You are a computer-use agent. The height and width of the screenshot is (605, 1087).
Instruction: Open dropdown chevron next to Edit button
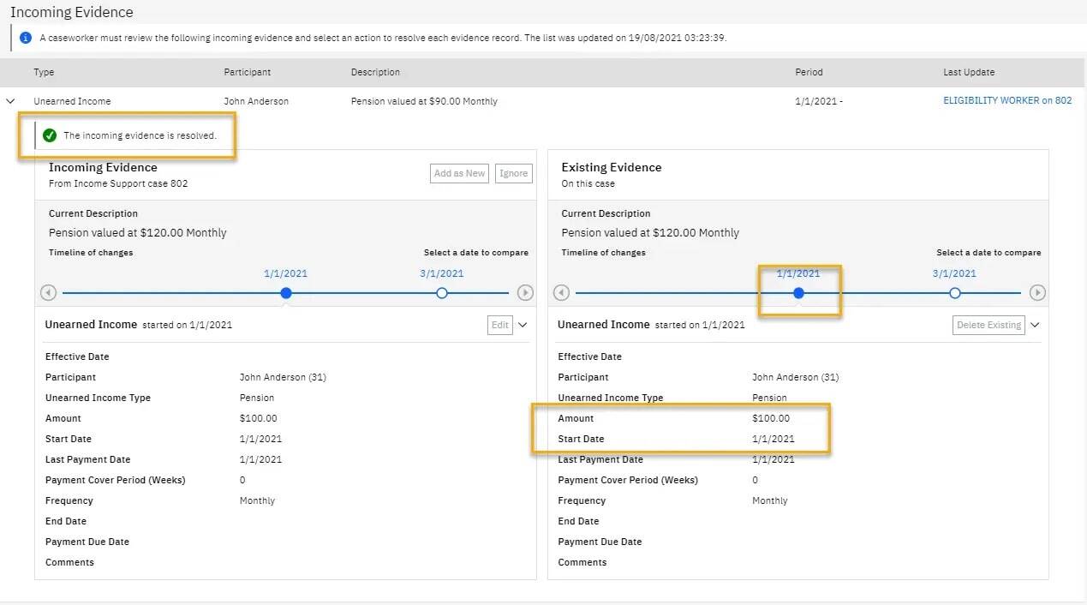[x=523, y=326]
